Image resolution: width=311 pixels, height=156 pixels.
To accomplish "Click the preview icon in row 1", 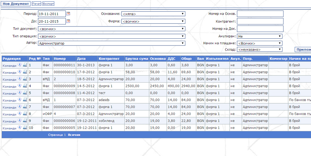I will 25,65.
